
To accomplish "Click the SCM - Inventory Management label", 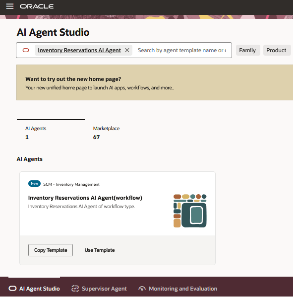I will [x=71, y=184].
